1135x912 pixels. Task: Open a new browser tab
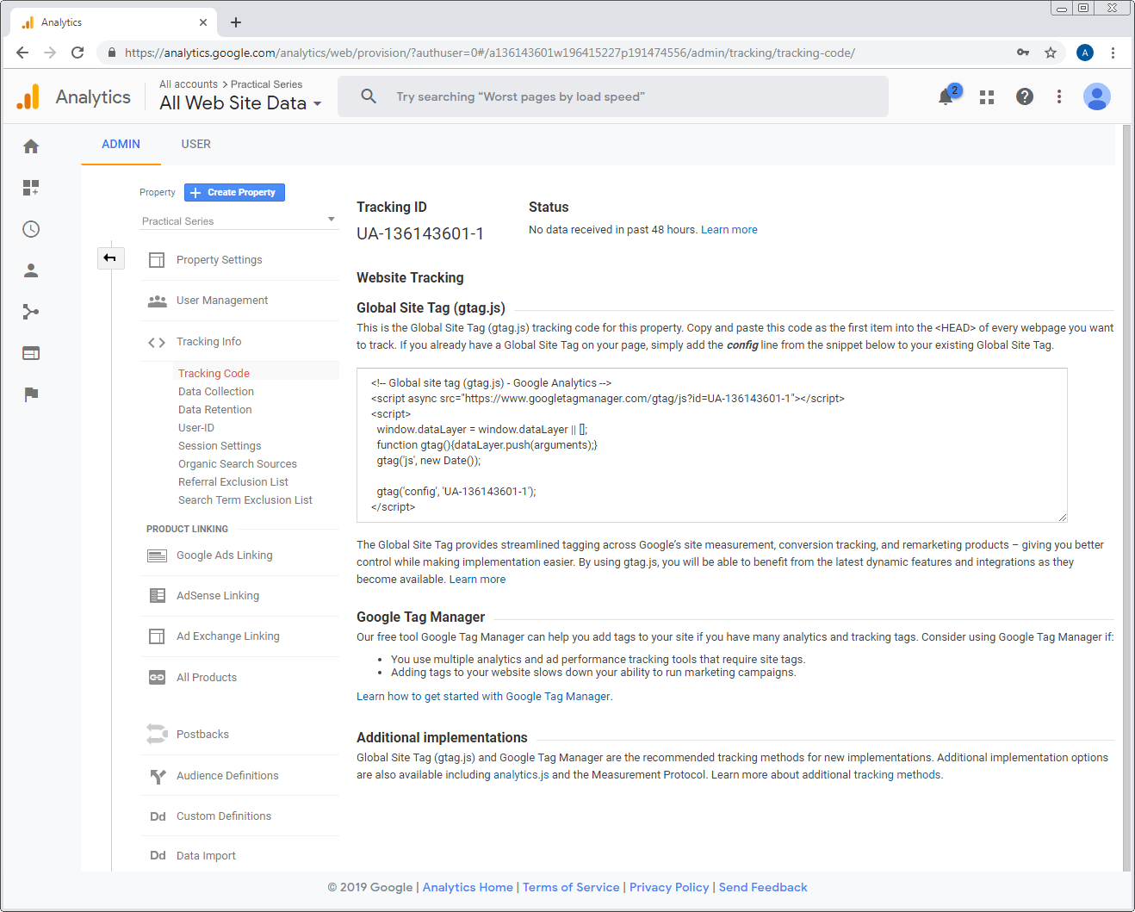[236, 22]
